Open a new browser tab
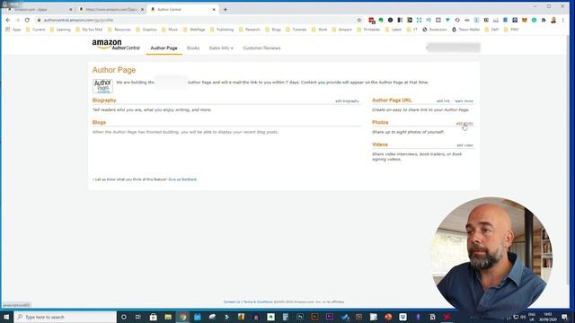 click(226, 10)
